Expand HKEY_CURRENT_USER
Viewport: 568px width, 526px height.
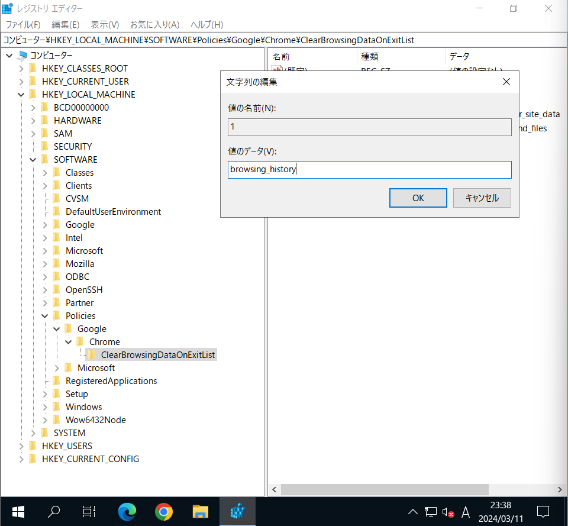[21, 82]
